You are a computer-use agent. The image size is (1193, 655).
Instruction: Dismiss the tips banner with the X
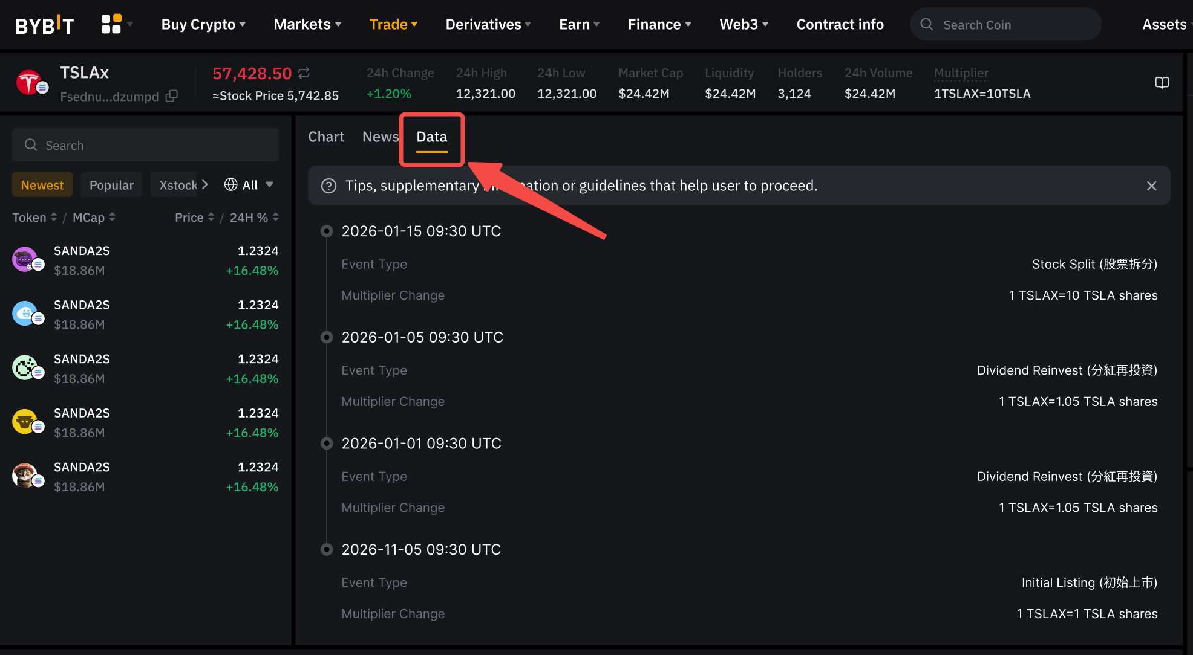(x=1151, y=186)
